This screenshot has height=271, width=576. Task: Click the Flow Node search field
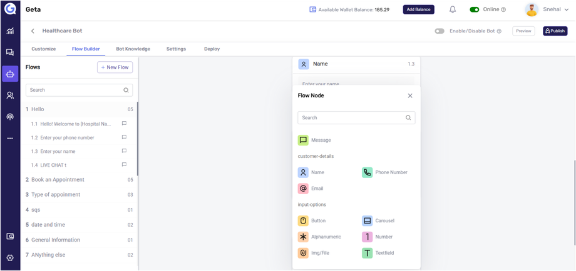coord(351,117)
